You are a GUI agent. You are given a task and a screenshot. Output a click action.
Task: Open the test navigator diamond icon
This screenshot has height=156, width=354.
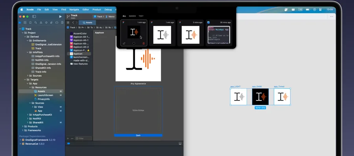46,22
